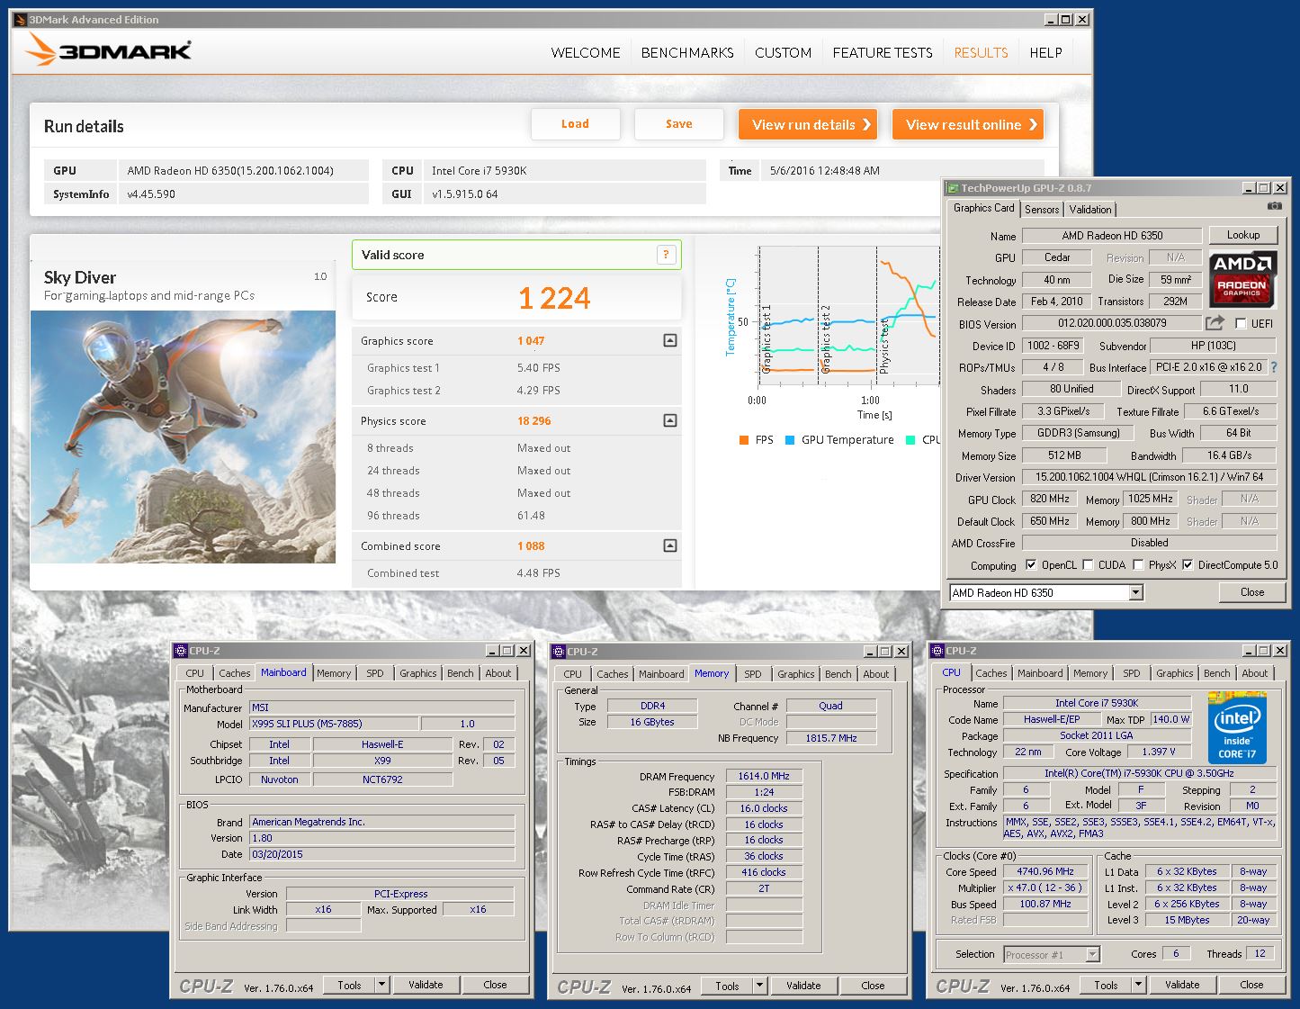Click the DRAM Frequency value 1614.0 MHz
This screenshot has width=1300, height=1009.
[764, 776]
